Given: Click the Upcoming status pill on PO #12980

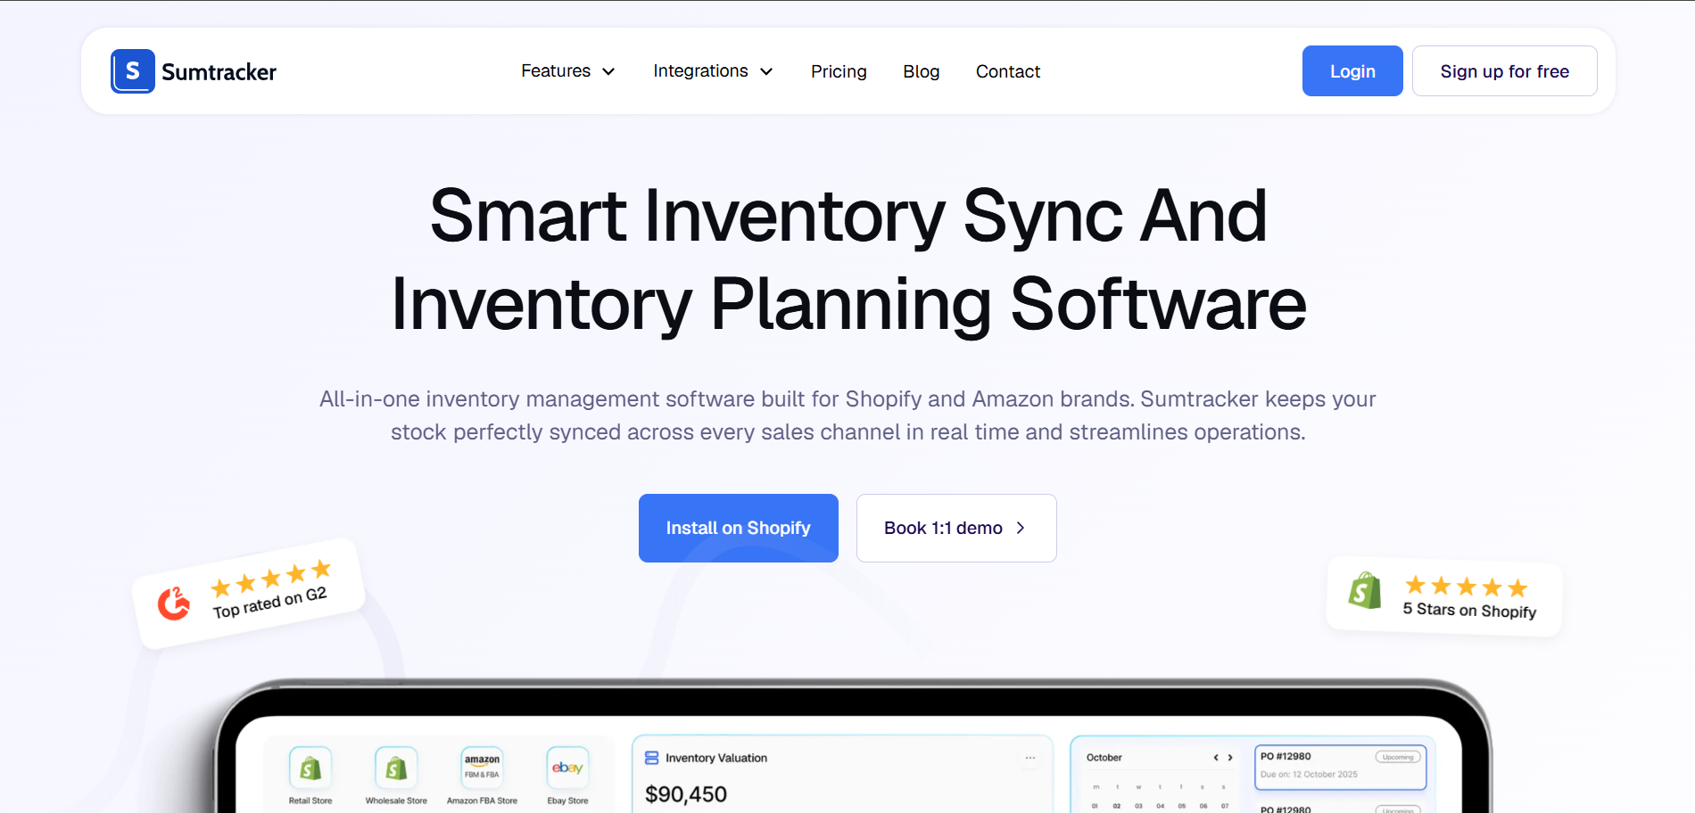Looking at the screenshot, I should point(1398,756).
